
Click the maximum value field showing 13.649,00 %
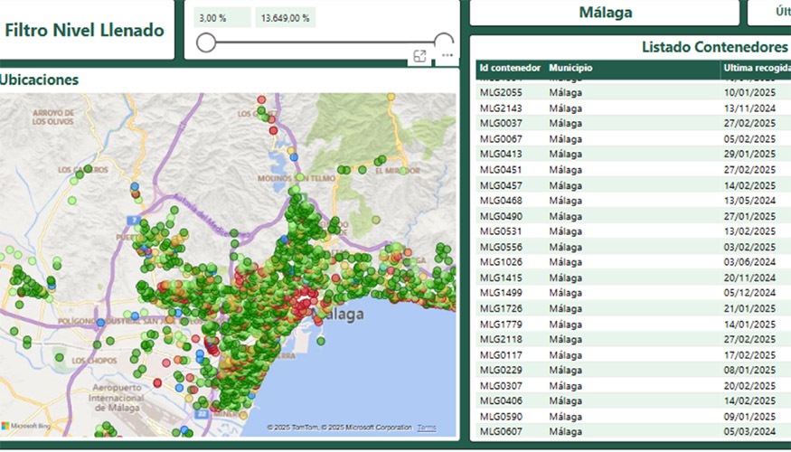(285, 18)
